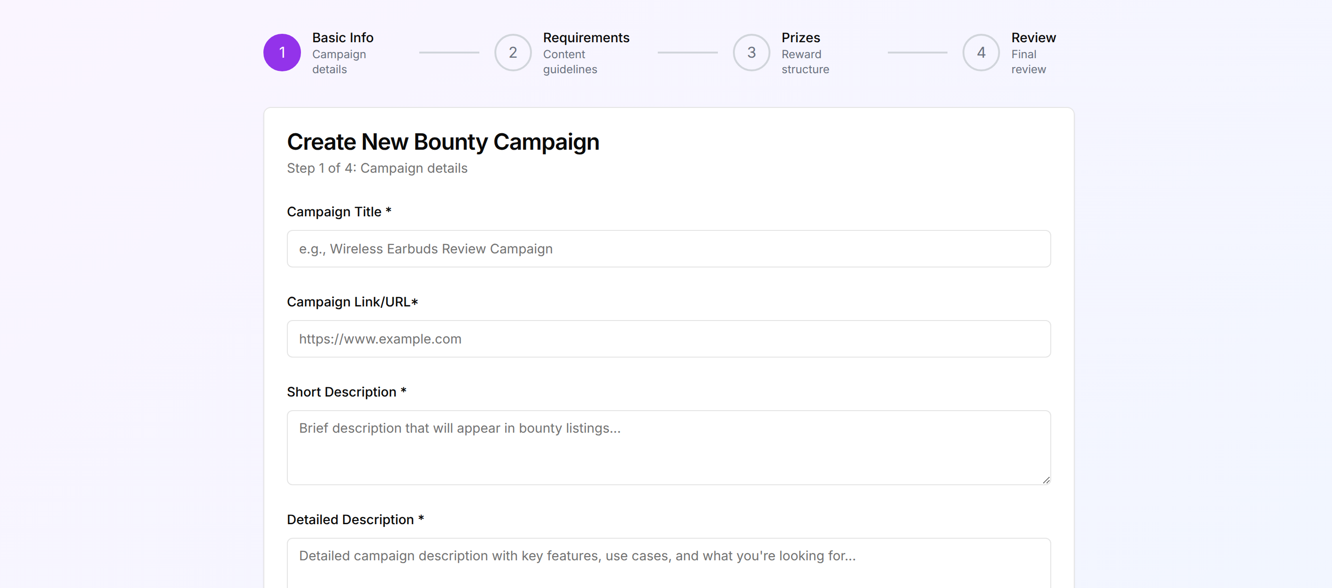Viewport: 1332px width, 588px height.
Task: Click the Campaign Title input field
Action: (669, 249)
